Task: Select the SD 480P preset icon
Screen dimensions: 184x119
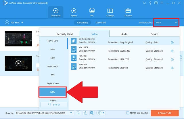Action: (x=74, y=67)
